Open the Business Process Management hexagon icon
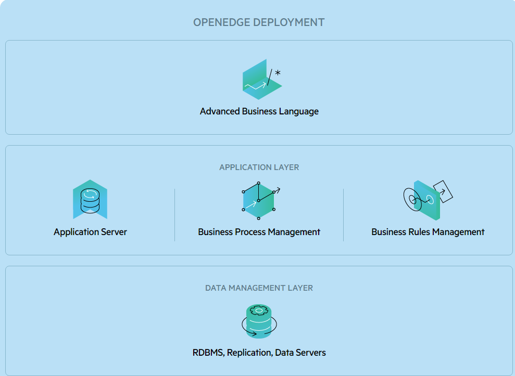 click(258, 200)
